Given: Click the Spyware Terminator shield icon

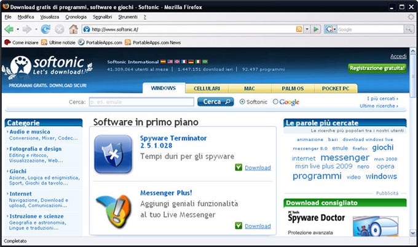Looking at the screenshot, I should 113,154.
